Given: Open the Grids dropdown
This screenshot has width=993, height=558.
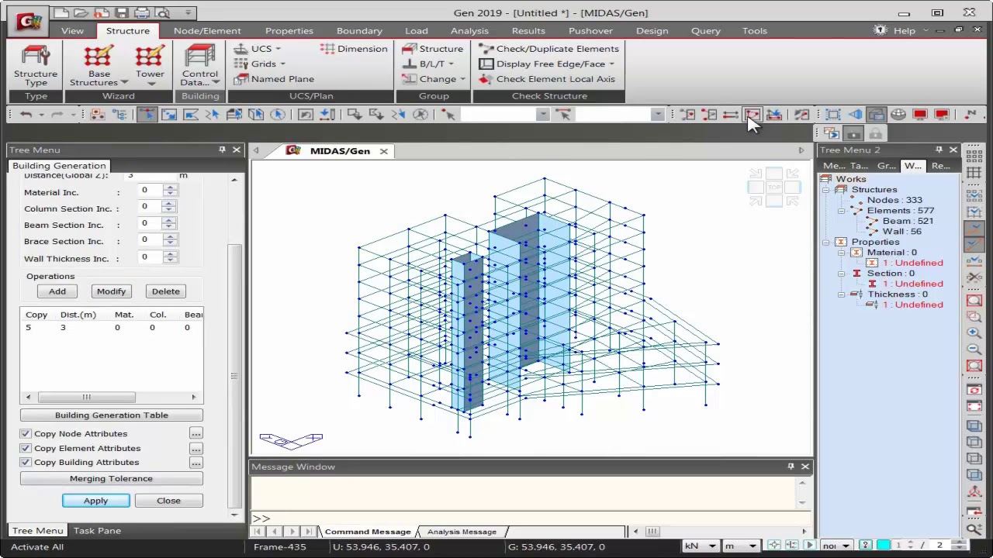Looking at the screenshot, I should coord(260,64).
